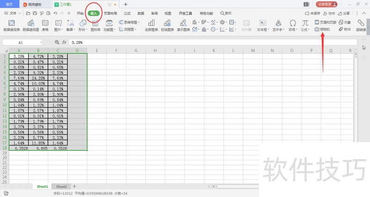The height and width of the screenshot is (197, 370).
Task: Activate the Camera (照相机) tool
Action: [322, 30]
